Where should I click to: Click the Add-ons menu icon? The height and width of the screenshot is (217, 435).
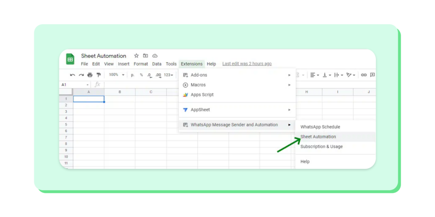(186, 75)
